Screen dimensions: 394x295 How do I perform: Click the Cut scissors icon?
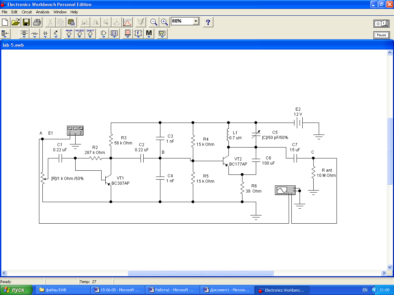[x=50, y=22]
